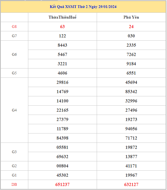
Task: Select the Phú Yên column header
Action: click(x=131, y=17)
